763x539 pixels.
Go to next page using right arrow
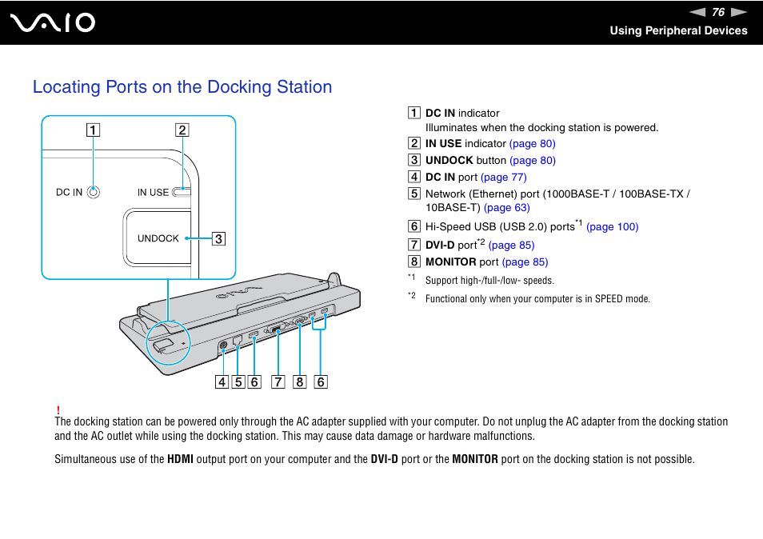click(739, 12)
